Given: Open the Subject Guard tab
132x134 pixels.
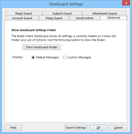Looking at the screenshot, I should (62, 13).
